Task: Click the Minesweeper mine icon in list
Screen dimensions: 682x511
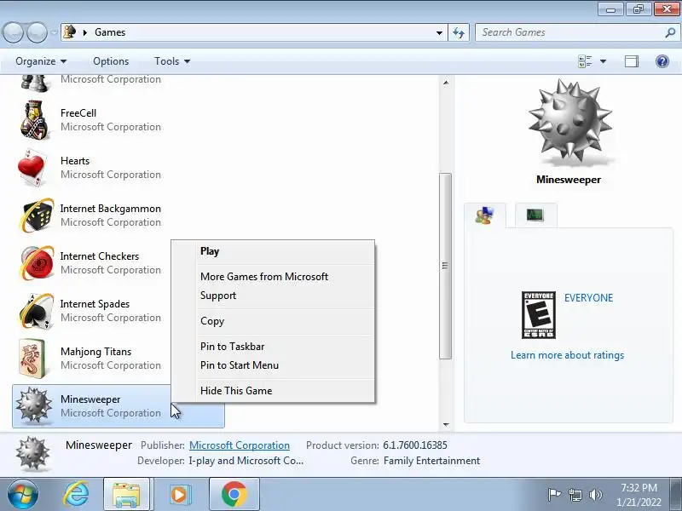Action: pyautogui.click(x=33, y=406)
